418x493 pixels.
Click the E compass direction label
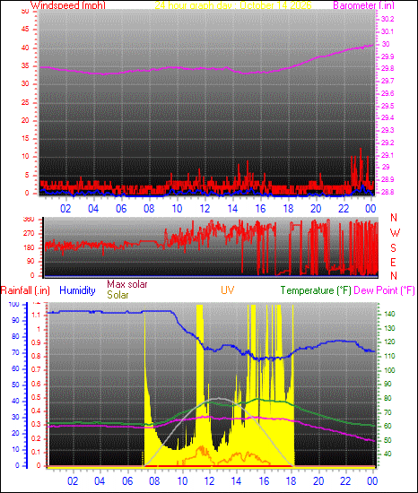(x=393, y=263)
